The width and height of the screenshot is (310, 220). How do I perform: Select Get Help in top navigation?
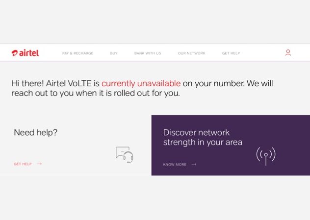(231, 53)
